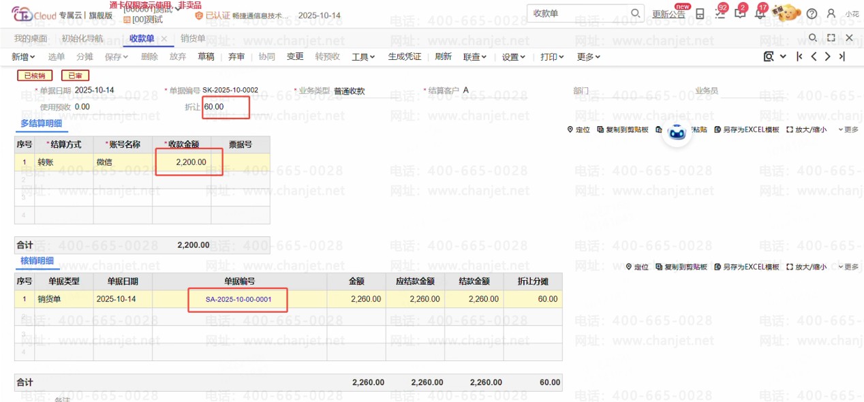864x402 pixels.
Task: Open 更新公告 link
Action: [x=668, y=14]
